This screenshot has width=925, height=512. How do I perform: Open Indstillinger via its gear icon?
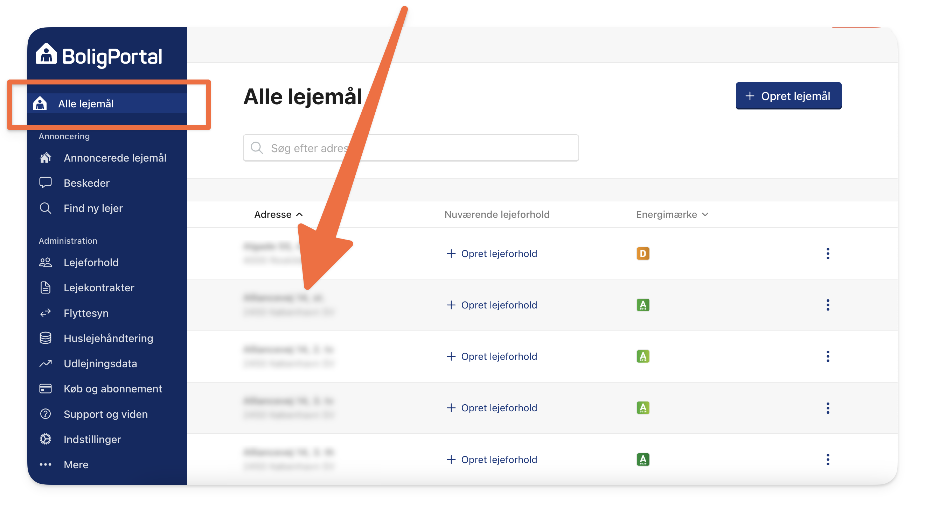[x=45, y=440]
